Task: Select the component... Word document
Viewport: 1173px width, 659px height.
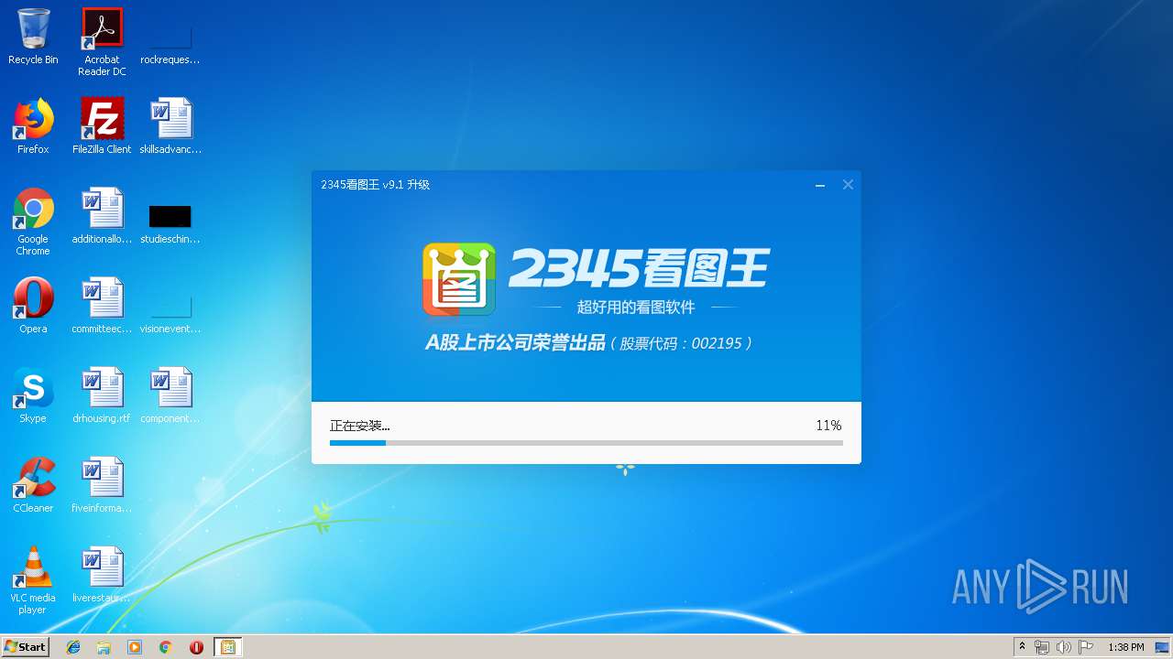Action: click(170, 395)
